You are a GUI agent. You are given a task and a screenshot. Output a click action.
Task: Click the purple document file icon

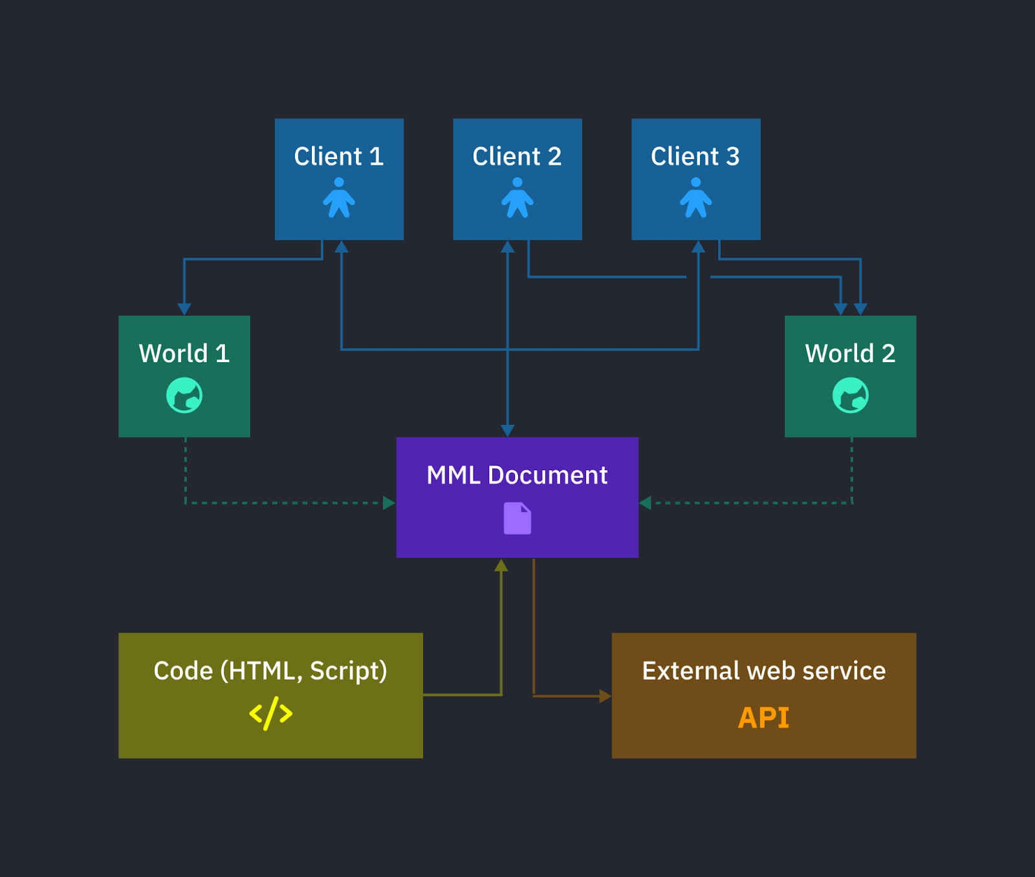[x=517, y=519]
